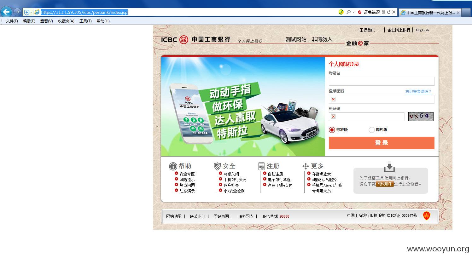The width and height of the screenshot is (472, 258).
Task: Click the address bar with the ICBC URL
Action: coord(186,12)
